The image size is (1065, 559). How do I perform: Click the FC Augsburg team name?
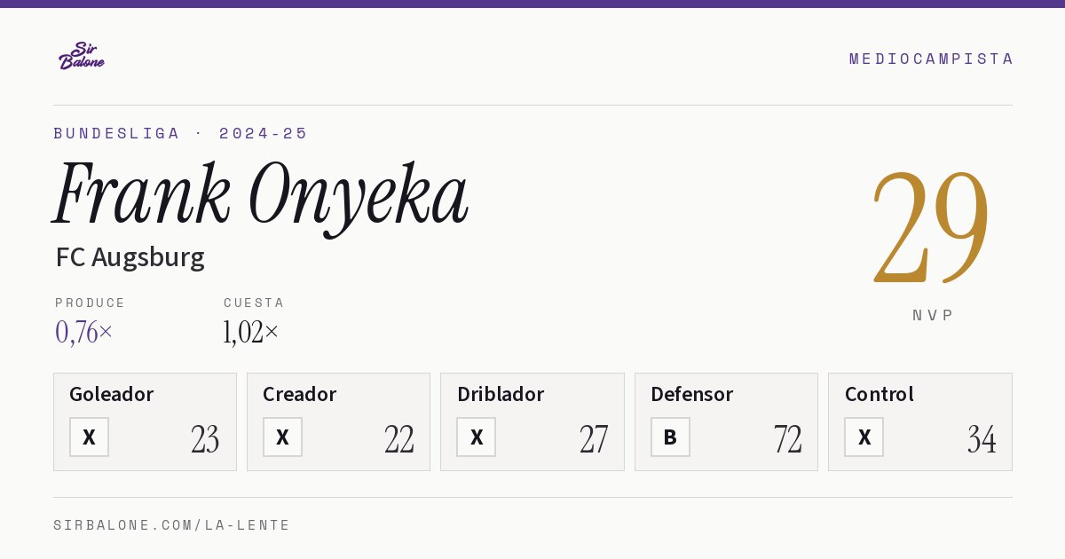point(130,257)
